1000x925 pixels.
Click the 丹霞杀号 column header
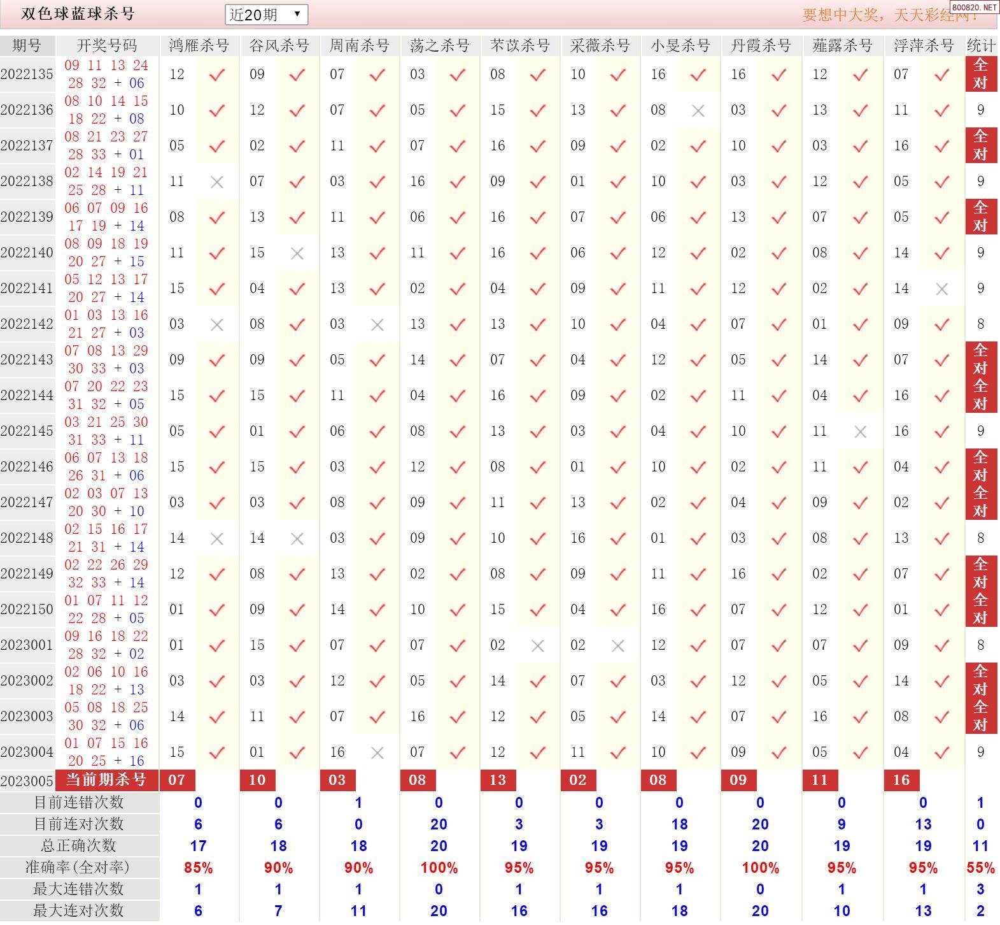pyautogui.click(x=761, y=46)
